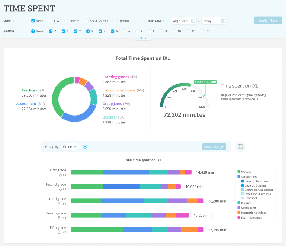Click the Third grade stacked bar

[137, 201]
